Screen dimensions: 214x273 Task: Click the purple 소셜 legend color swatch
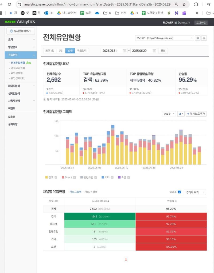click(x=119, y=177)
